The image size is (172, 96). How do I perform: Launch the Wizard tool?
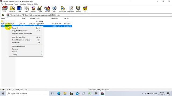(47, 9)
